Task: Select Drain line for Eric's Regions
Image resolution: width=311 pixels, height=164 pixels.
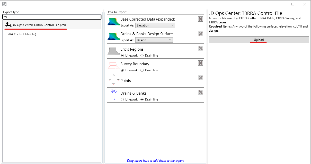Action: (142, 56)
